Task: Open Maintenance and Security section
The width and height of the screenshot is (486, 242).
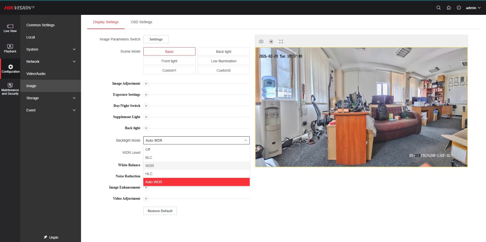Action: point(10,89)
